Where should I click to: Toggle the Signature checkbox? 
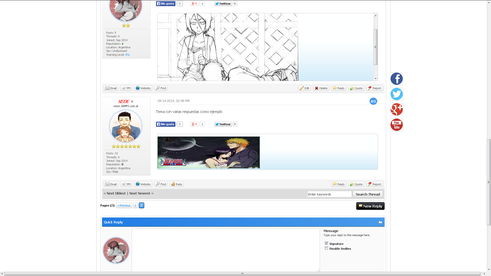click(x=326, y=243)
